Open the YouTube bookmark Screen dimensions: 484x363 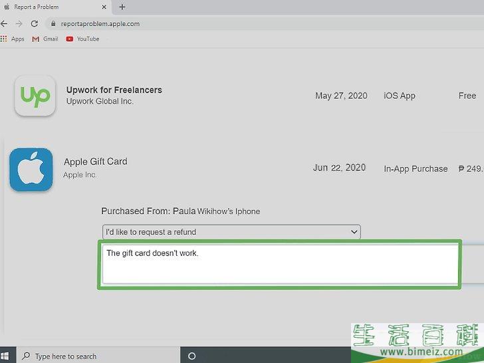[x=82, y=39]
